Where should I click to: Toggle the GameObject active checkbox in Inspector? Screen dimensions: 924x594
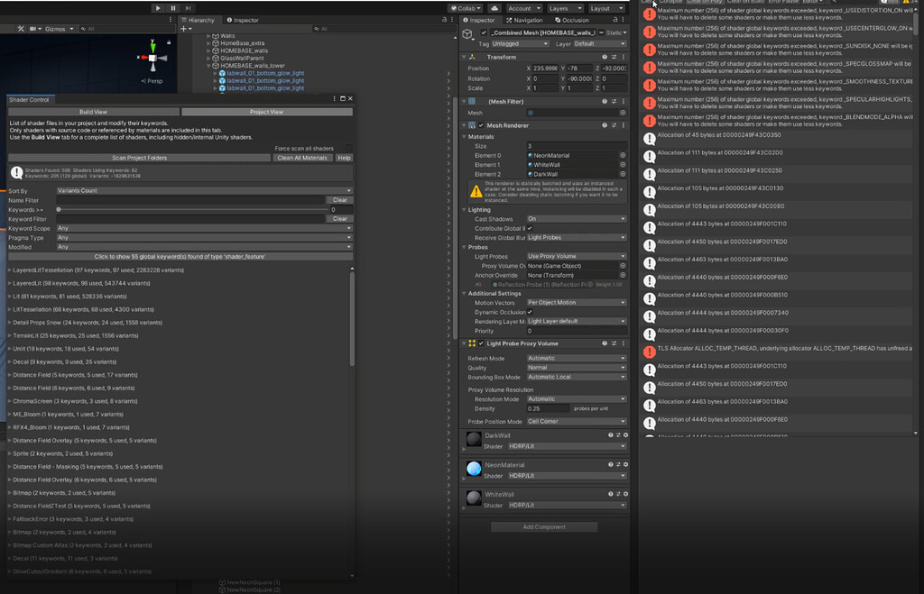coord(485,33)
